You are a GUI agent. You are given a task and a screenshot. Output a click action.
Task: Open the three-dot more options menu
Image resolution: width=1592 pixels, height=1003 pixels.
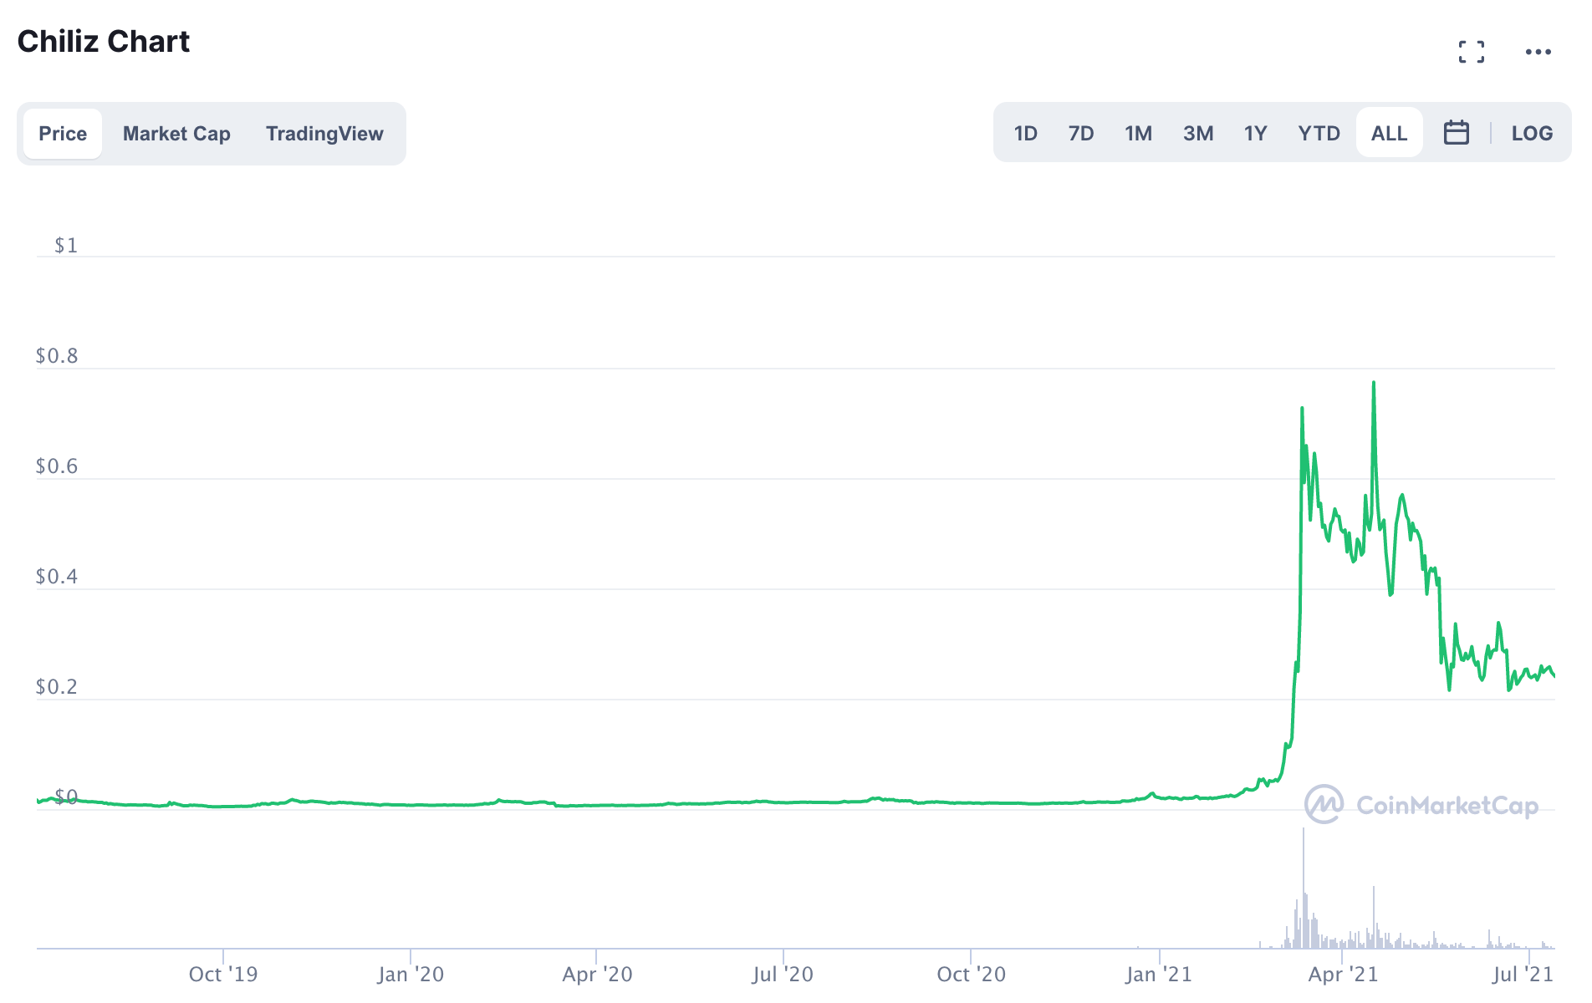click(x=1538, y=52)
